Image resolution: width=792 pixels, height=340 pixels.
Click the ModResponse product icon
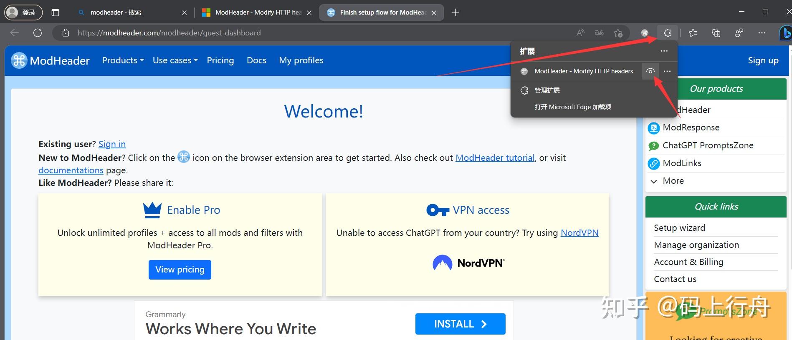tap(653, 128)
